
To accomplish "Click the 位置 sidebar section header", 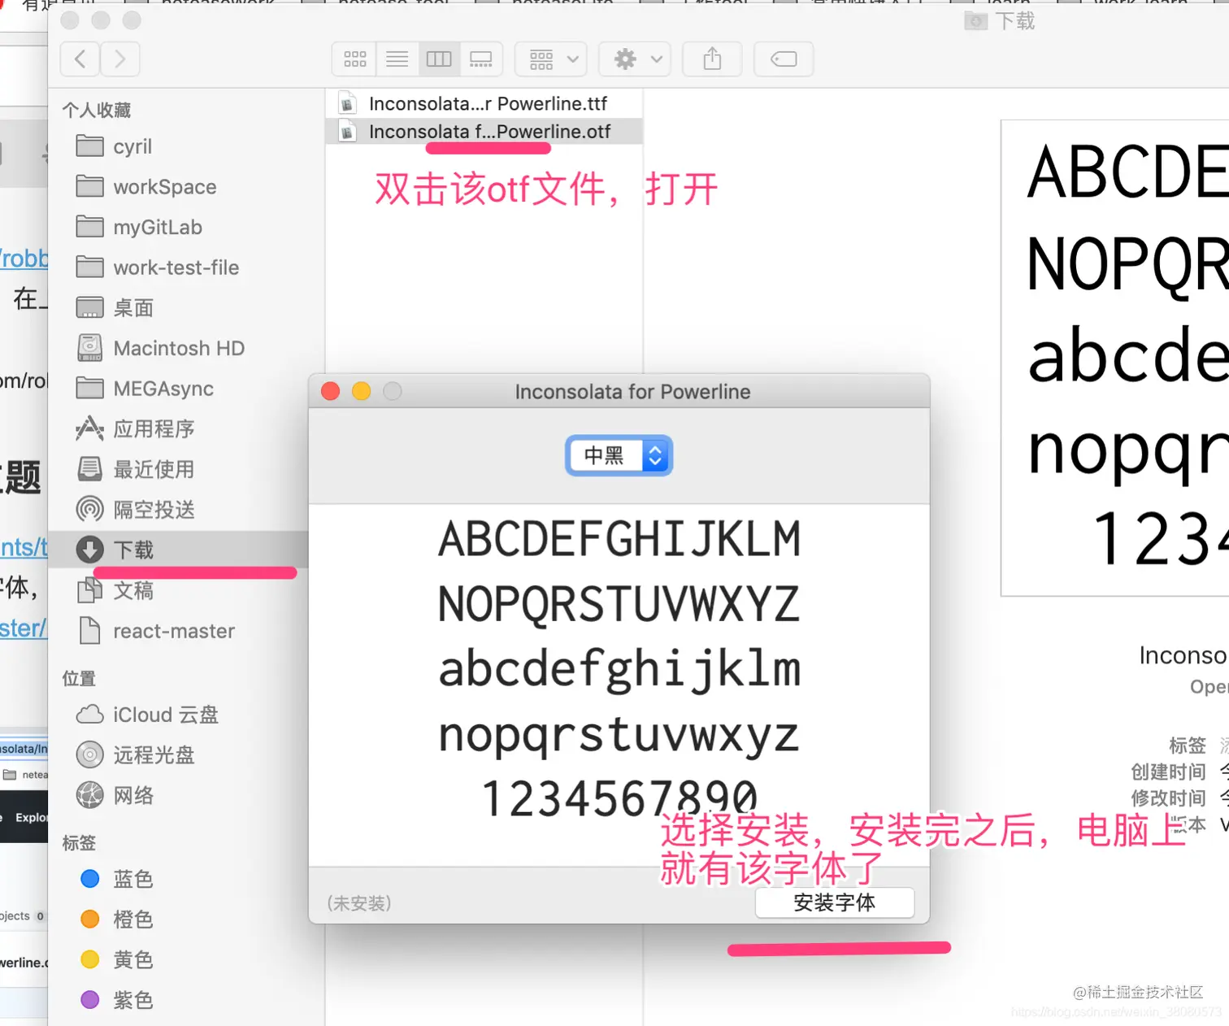I will click(79, 678).
